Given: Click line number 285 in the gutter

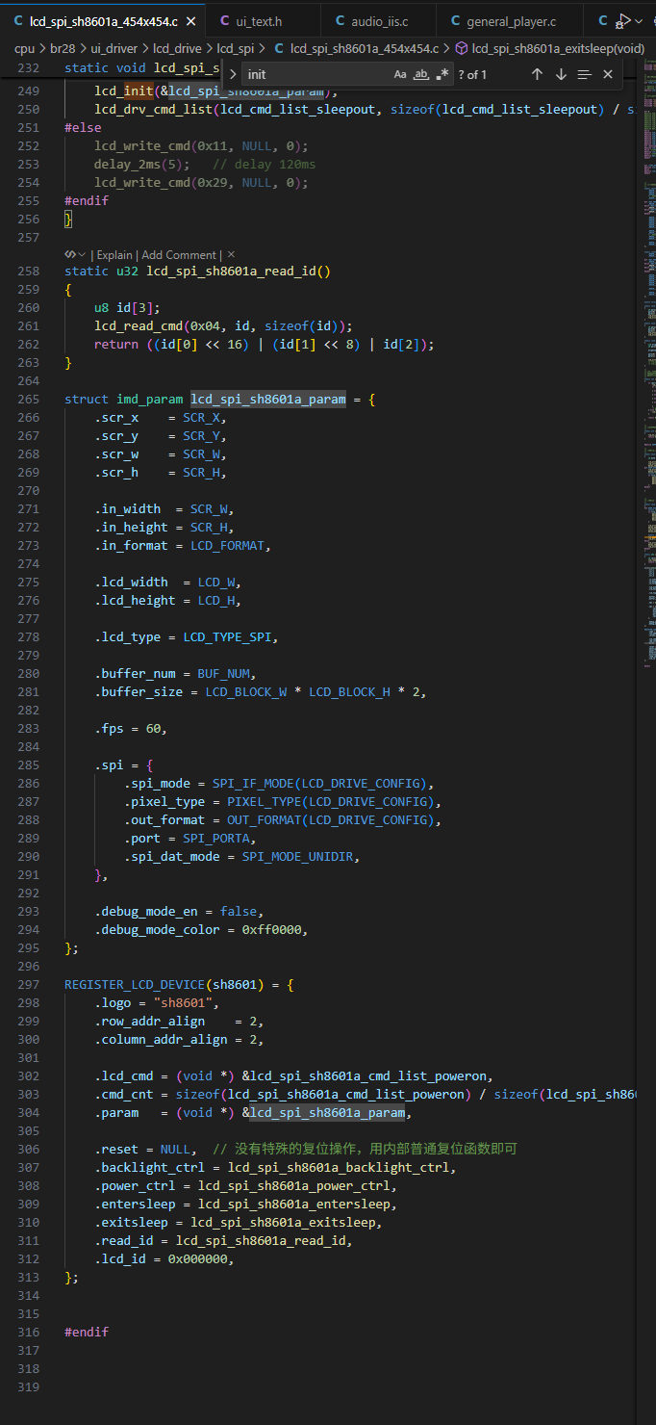Looking at the screenshot, I should click(x=29, y=765).
